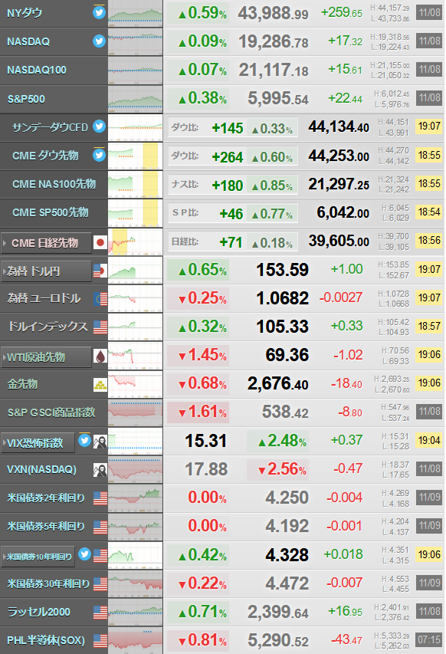Open the S&P500 index link
Screen dimensions: 446x654
point(26,99)
